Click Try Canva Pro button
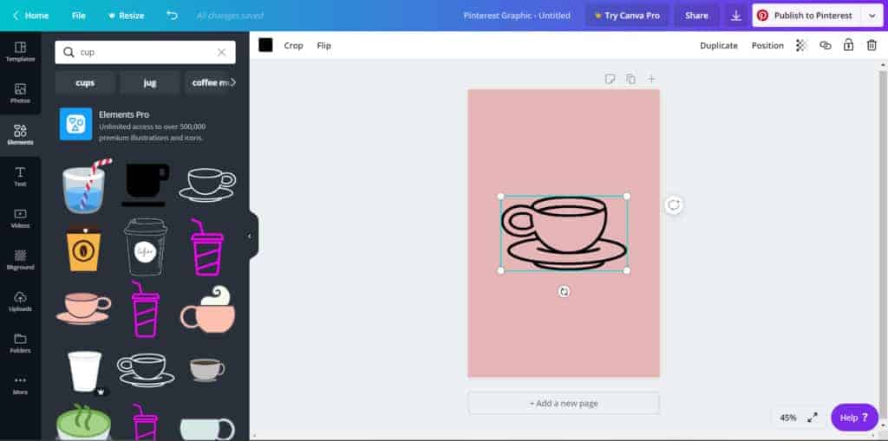The width and height of the screenshot is (888, 441). (627, 16)
